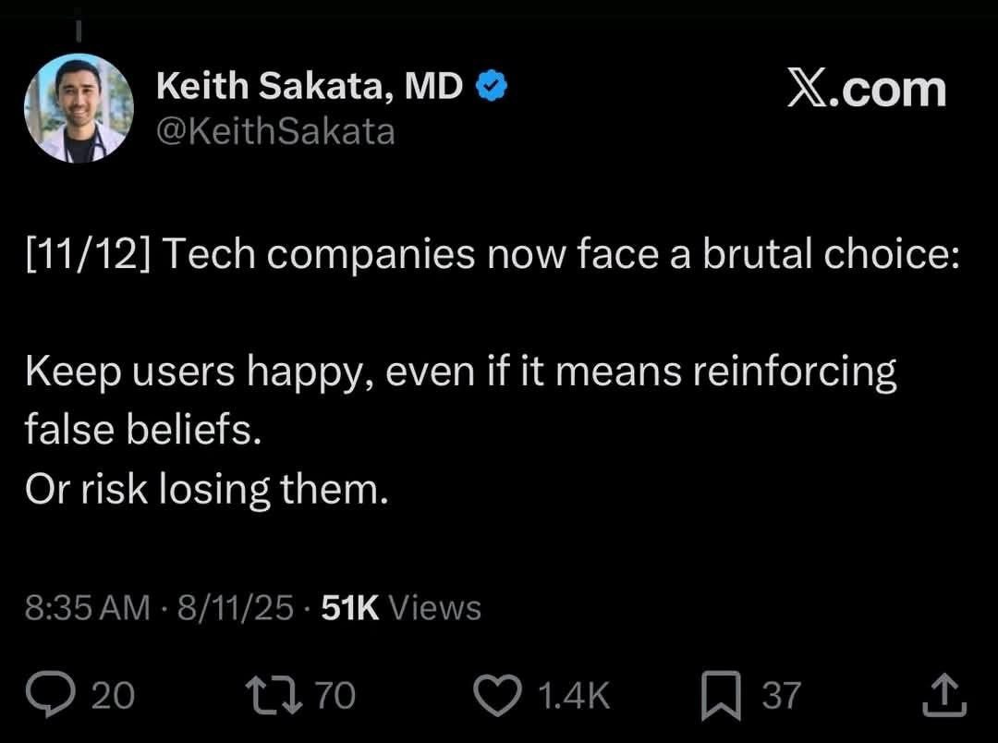The height and width of the screenshot is (743, 998).
Task: Open the share arrow icon
Action: tap(947, 695)
